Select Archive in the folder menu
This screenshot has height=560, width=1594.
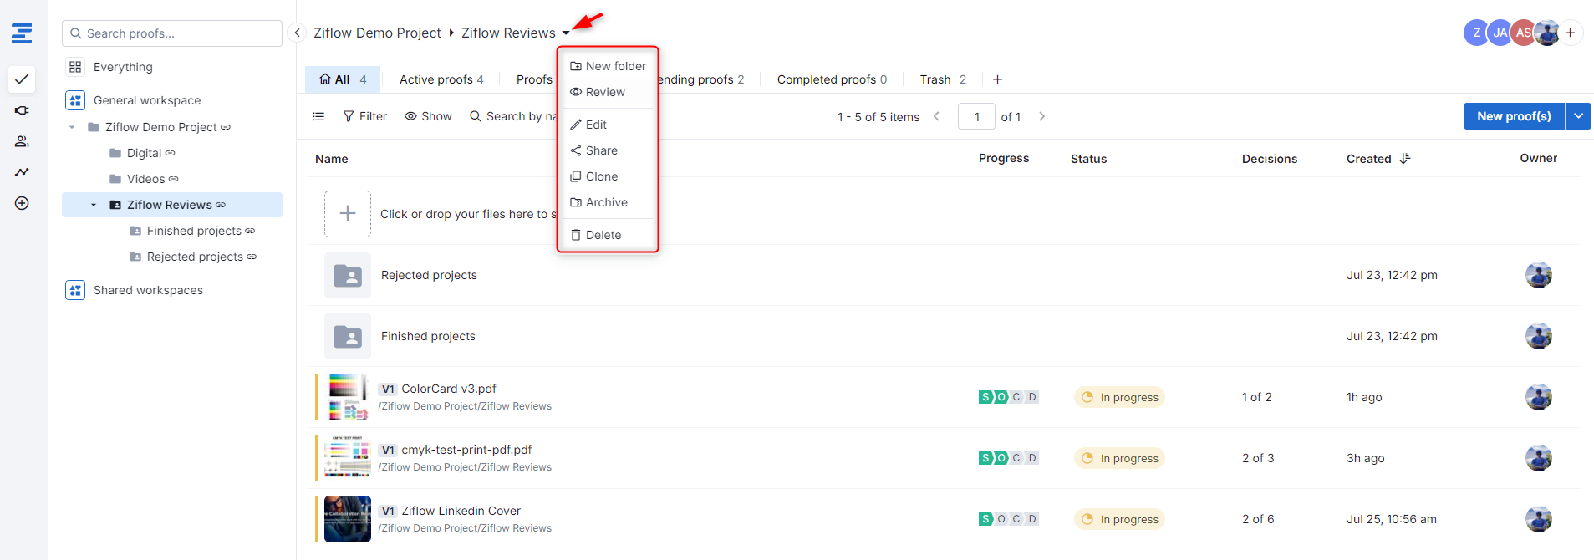[608, 202]
